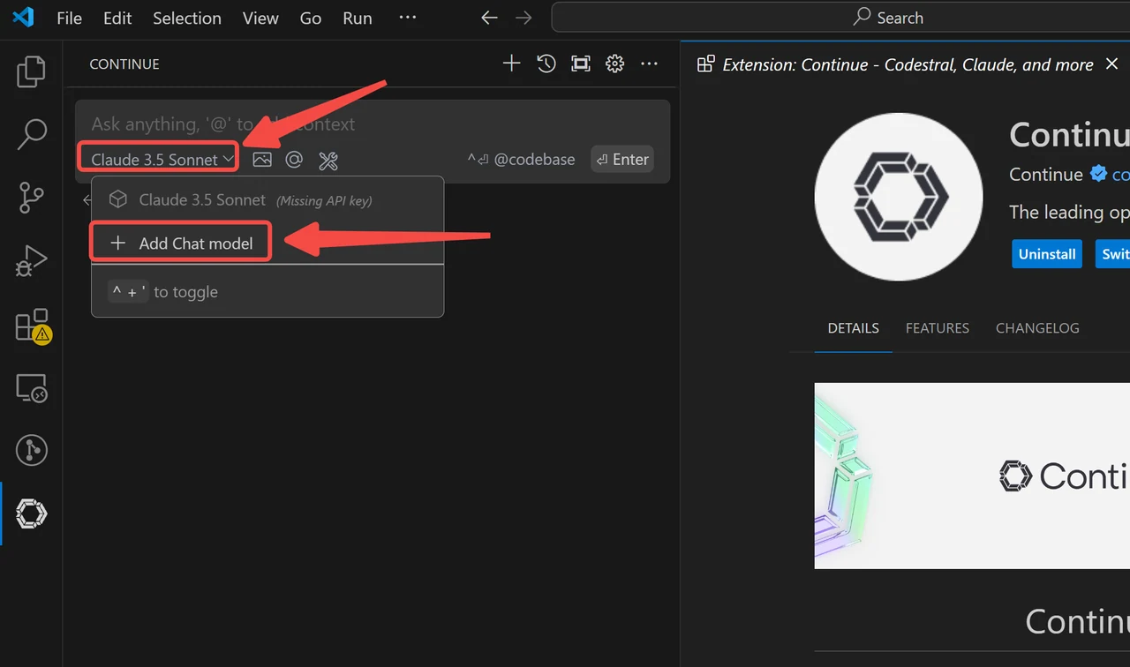Image resolution: width=1130 pixels, height=667 pixels.
Task: Open the Explorer view in activity bar
Action: coord(31,72)
